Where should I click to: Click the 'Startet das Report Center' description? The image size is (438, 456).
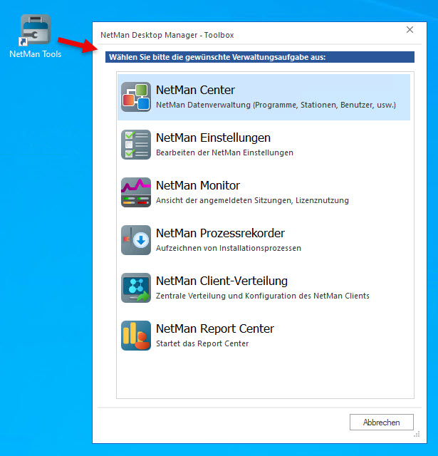pyautogui.click(x=202, y=343)
